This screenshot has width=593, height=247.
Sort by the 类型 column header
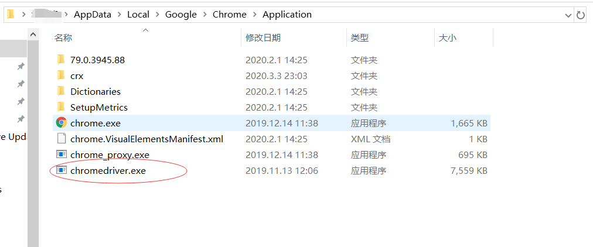click(x=360, y=38)
